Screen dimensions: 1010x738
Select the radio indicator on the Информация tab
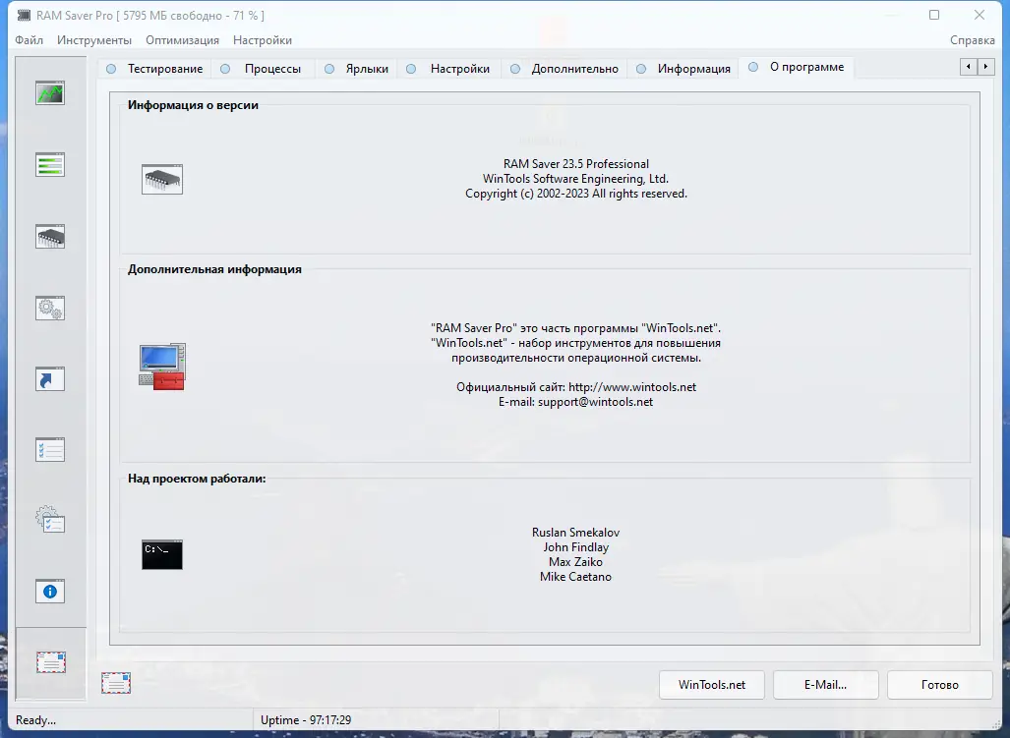tap(642, 69)
